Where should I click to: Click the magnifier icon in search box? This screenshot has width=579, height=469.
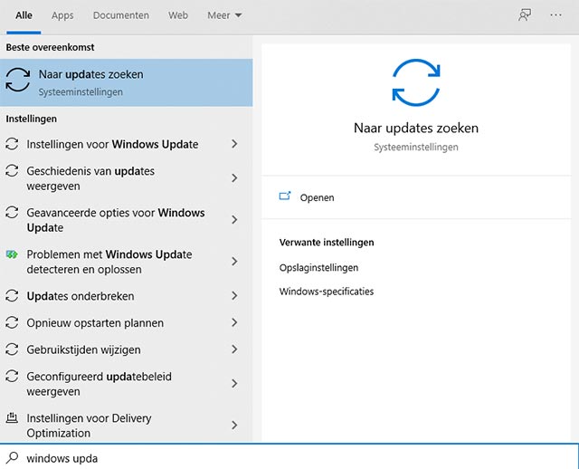13,458
